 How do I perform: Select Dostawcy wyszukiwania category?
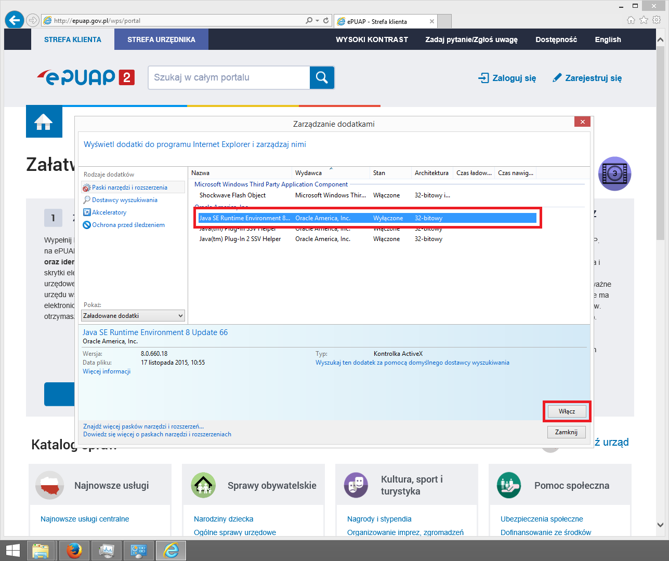click(x=124, y=200)
